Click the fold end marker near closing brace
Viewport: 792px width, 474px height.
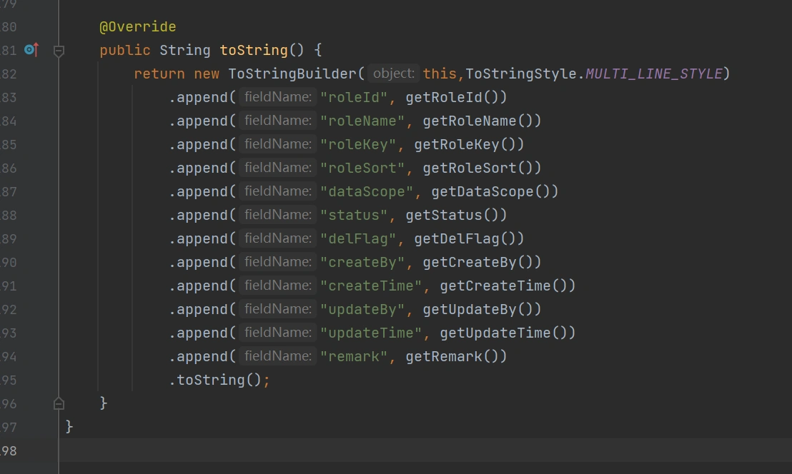coord(59,403)
